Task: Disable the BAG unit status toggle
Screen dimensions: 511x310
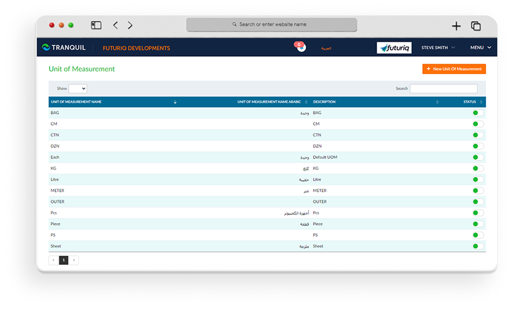Action: (x=478, y=113)
